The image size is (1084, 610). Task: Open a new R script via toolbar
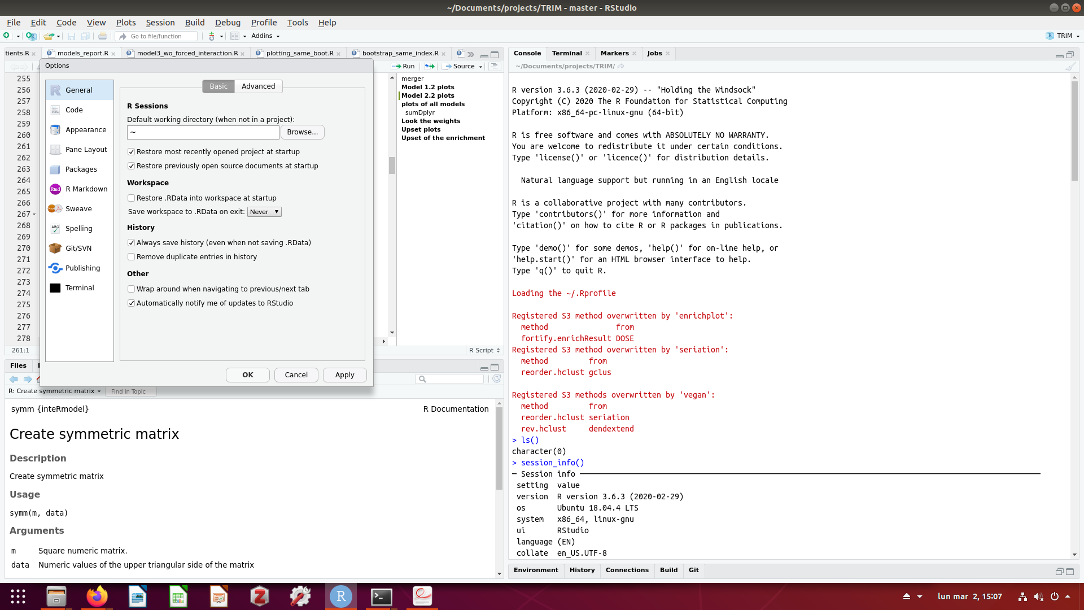tap(8, 36)
